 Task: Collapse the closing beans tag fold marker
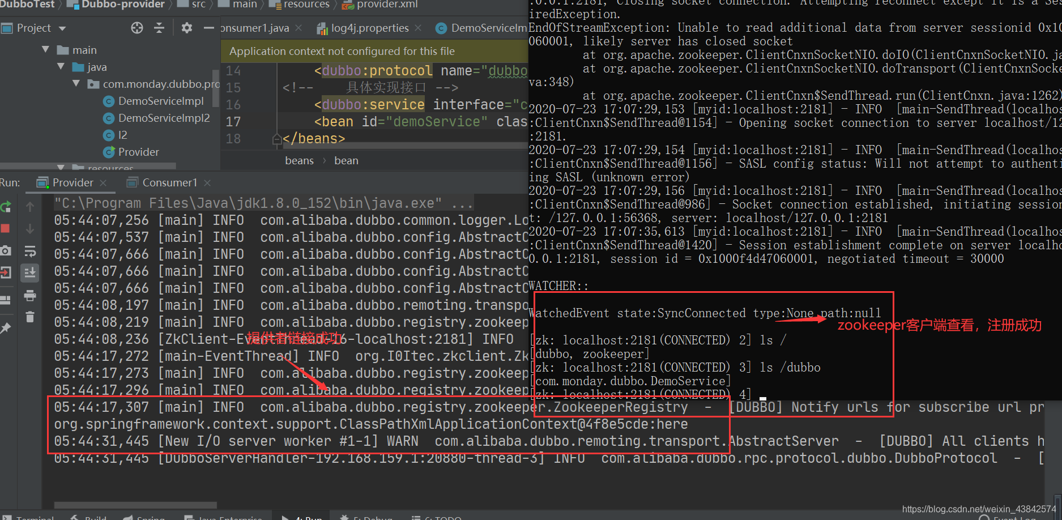click(x=277, y=139)
